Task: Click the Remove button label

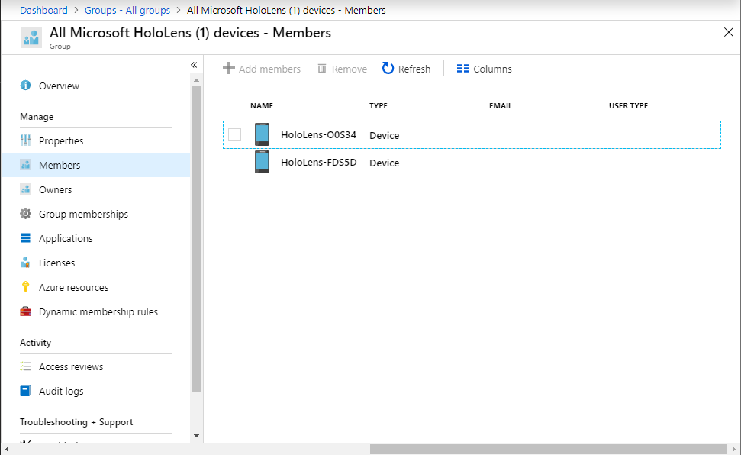Action: click(350, 69)
